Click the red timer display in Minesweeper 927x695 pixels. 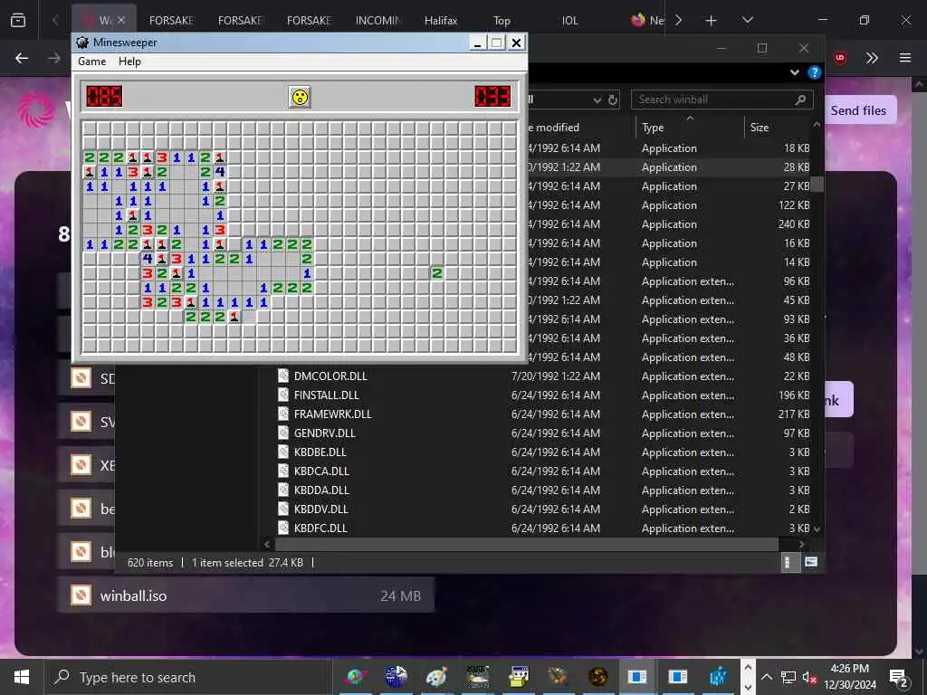point(492,96)
